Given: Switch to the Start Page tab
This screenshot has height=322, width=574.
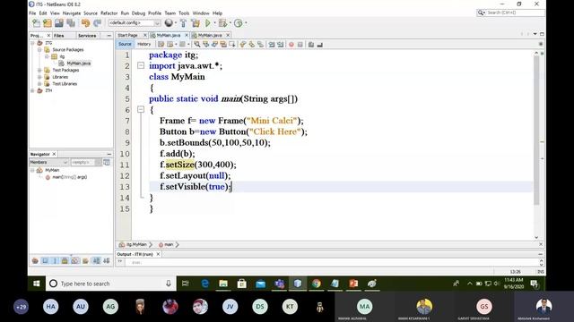Looking at the screenshot, I should 127,35.
